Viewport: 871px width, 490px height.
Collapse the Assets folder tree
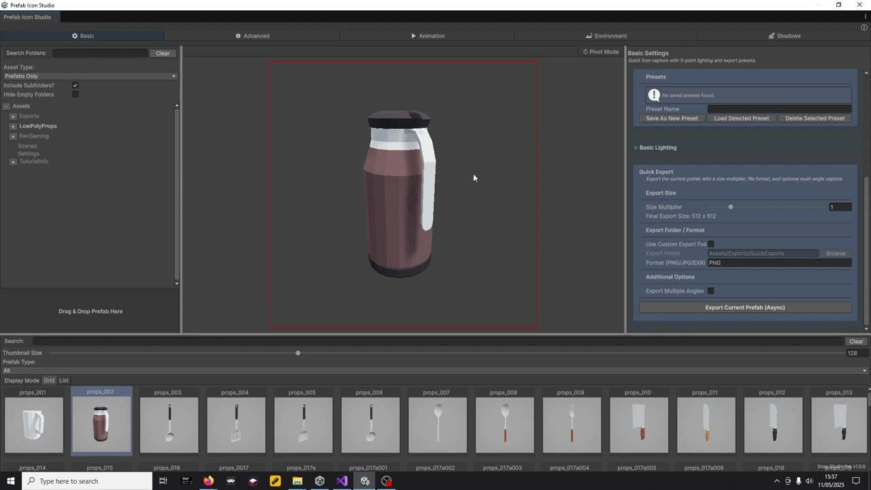(x=6, y=106)
